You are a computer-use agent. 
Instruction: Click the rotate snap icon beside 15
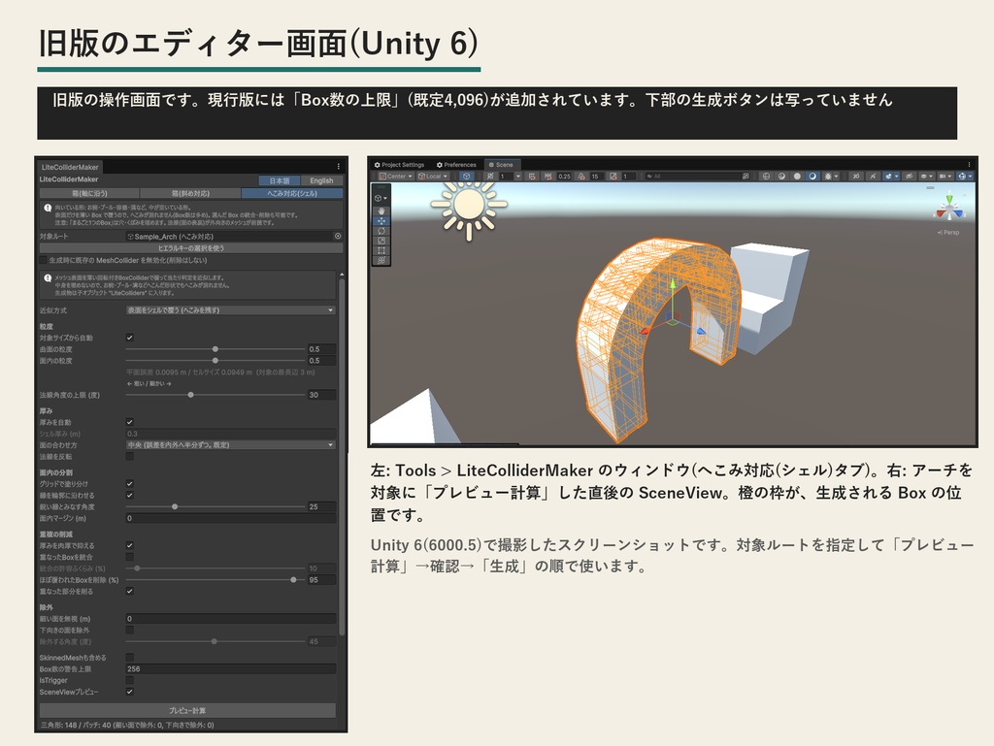(581, 176)
